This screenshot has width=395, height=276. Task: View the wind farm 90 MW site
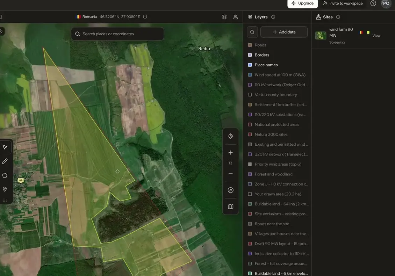tap(376, 36)
